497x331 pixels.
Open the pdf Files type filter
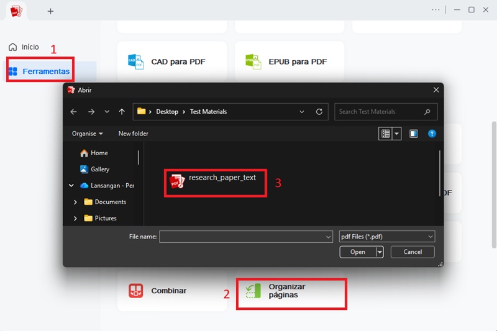click(x=386, y=237)
